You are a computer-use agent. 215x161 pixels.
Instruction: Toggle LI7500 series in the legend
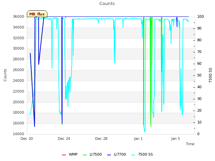point(92,154)
